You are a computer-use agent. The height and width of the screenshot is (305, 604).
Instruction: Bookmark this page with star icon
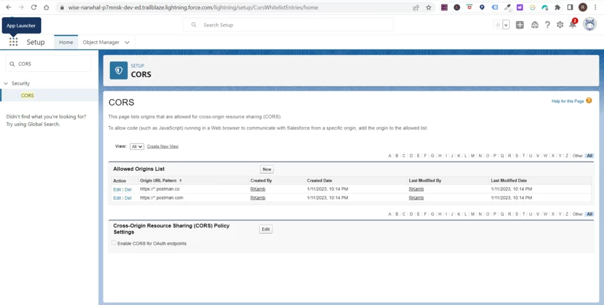tap(428, 7)
